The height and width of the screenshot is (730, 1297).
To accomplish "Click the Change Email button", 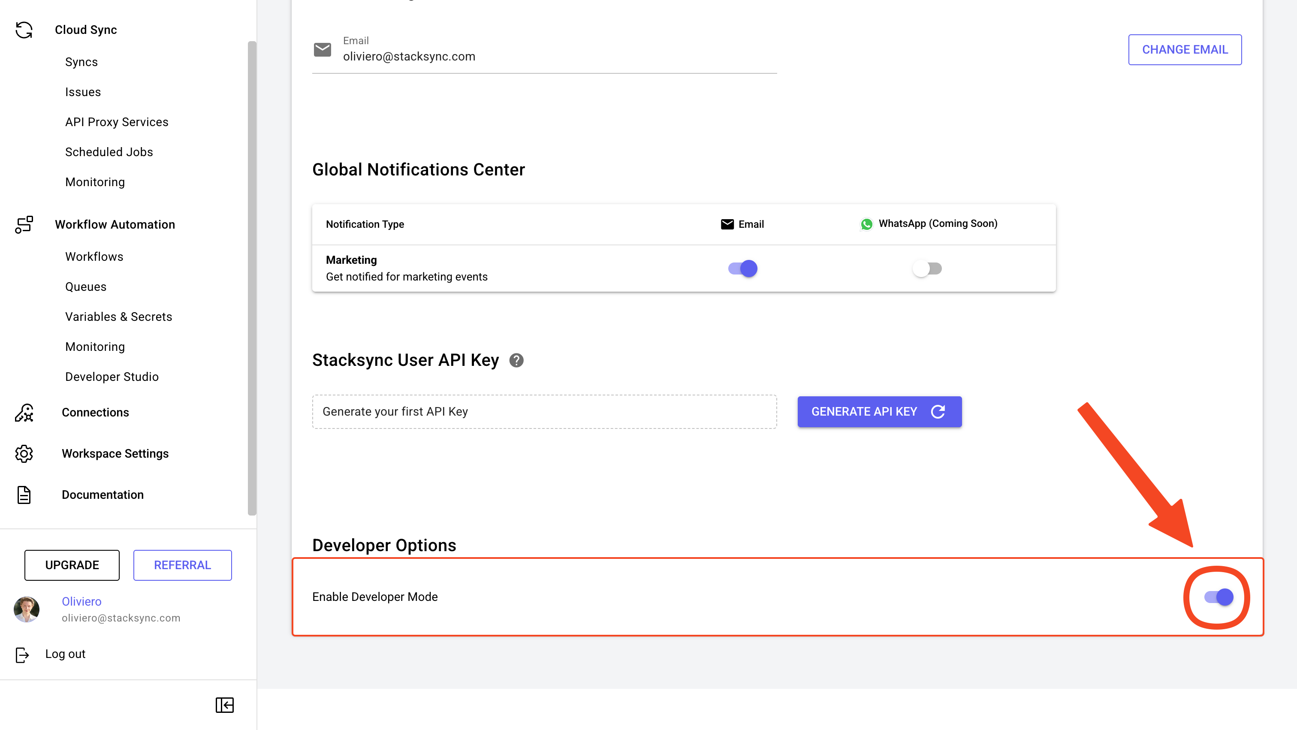I will (x=1184, y=49).
